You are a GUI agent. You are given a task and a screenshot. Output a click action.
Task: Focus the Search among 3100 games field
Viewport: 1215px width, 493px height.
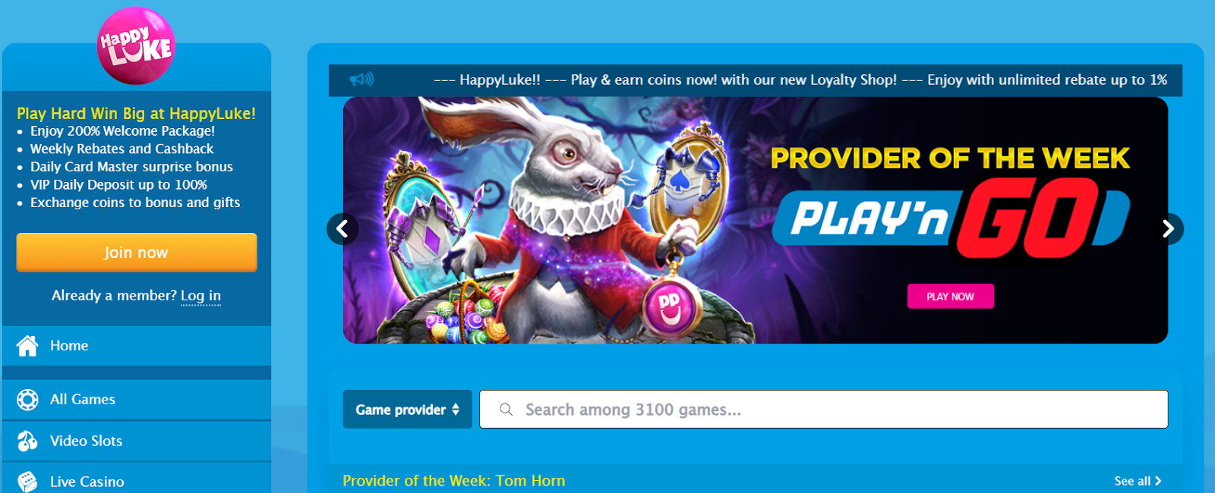(824, 410)
